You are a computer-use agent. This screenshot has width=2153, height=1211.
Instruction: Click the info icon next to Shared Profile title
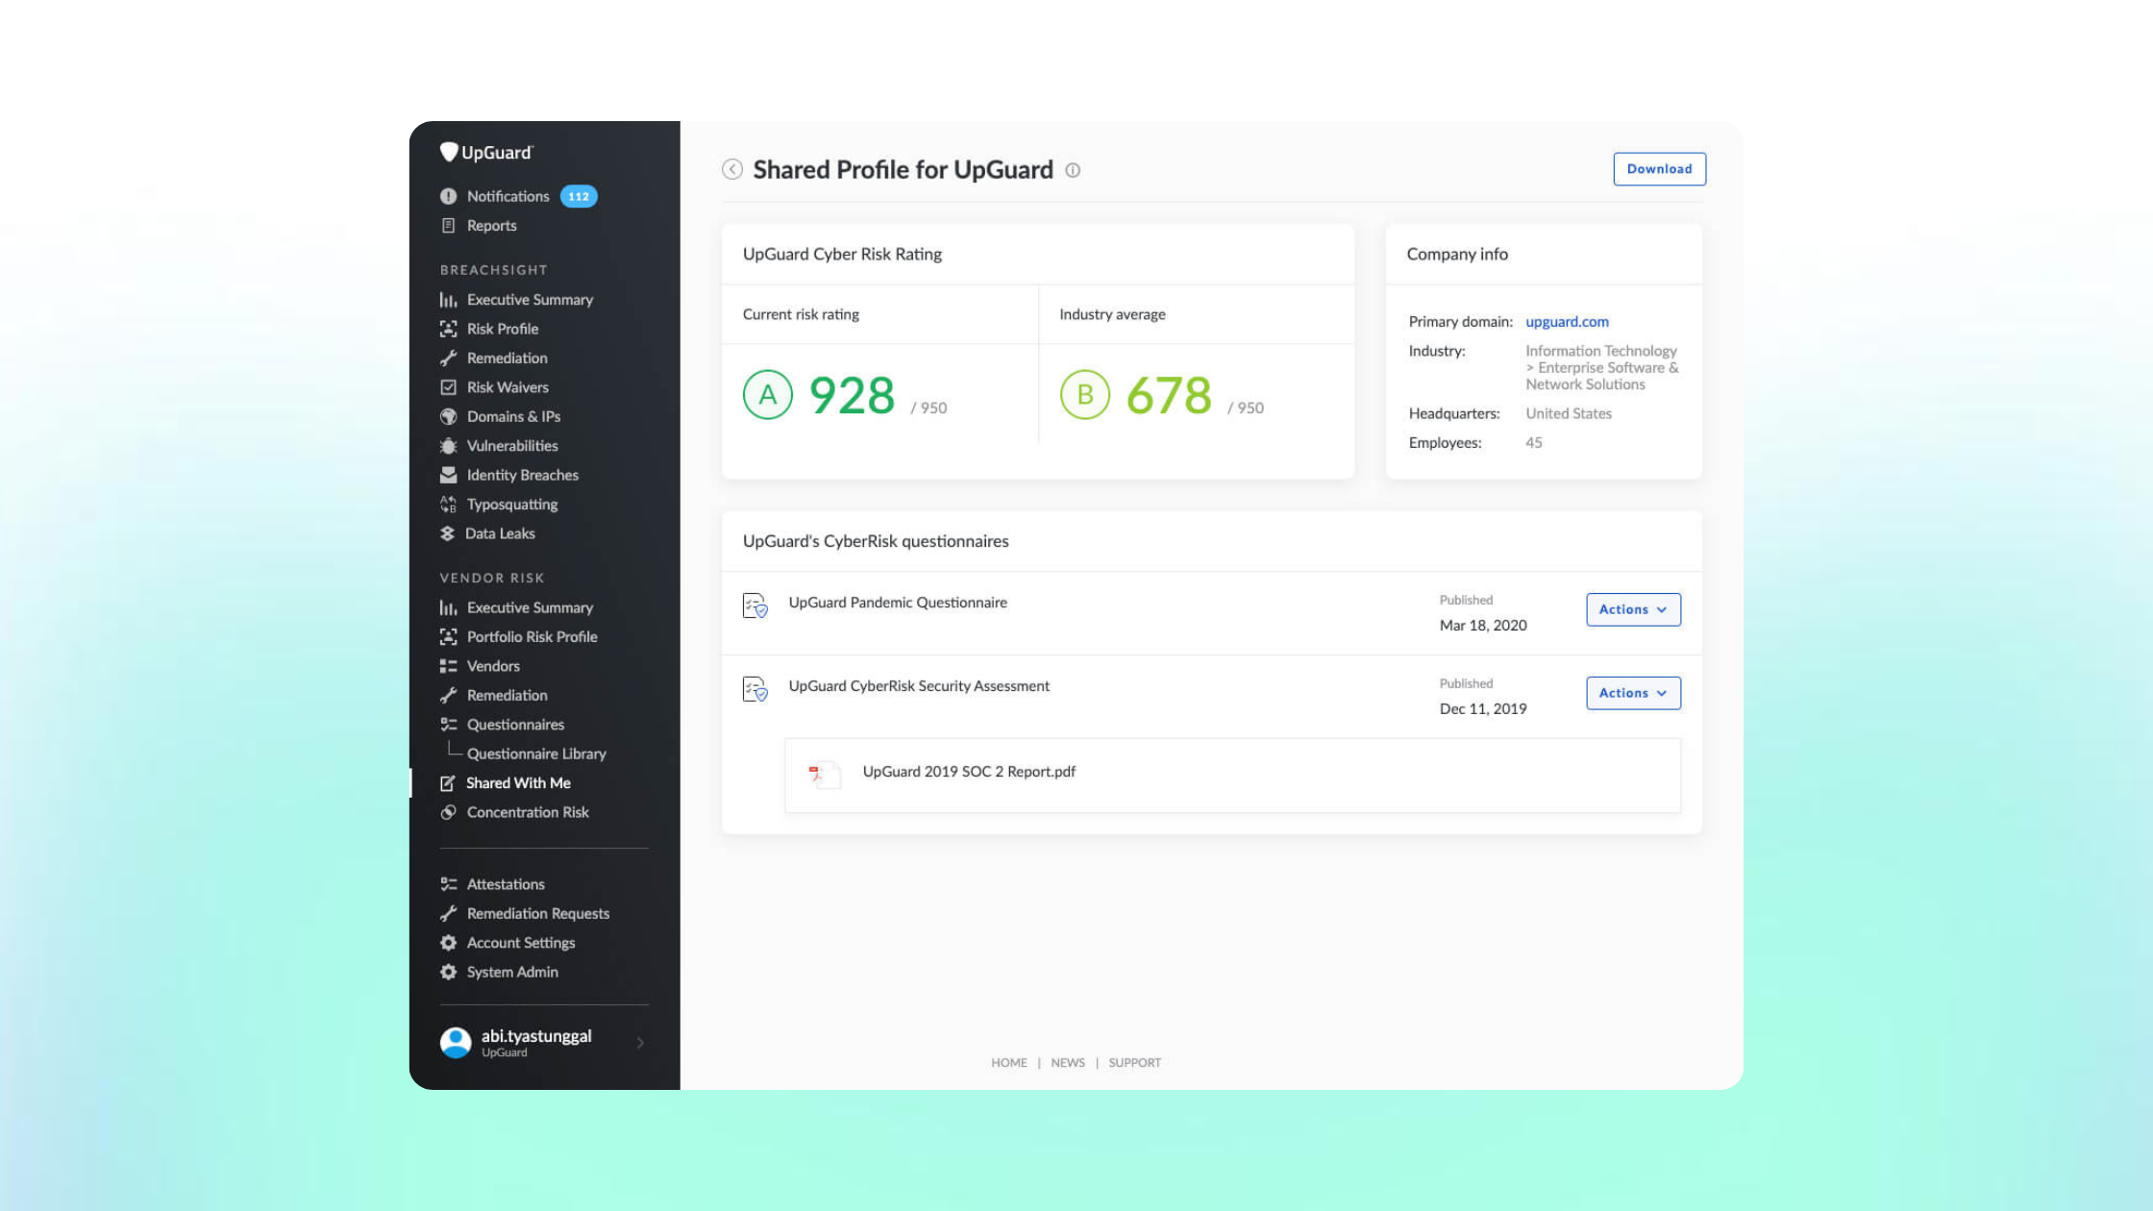(x=1073, y=170)
